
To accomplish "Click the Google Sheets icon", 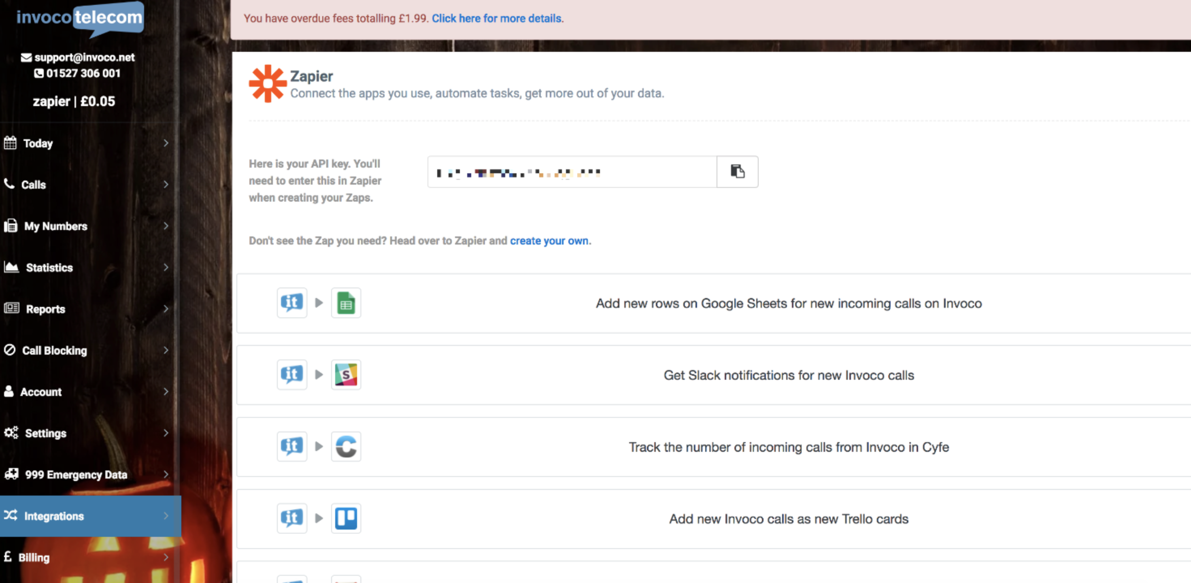I will [346, 303].
